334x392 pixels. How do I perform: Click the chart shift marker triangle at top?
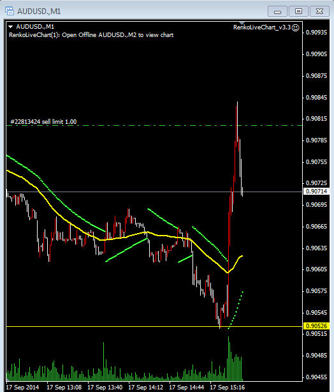pyautogui.click(x=242, y=23)
